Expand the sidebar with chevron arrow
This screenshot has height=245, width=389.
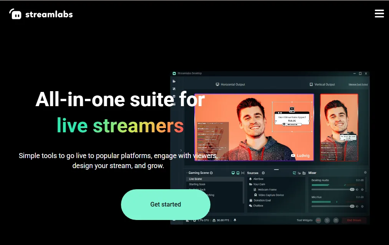(181, 150)
